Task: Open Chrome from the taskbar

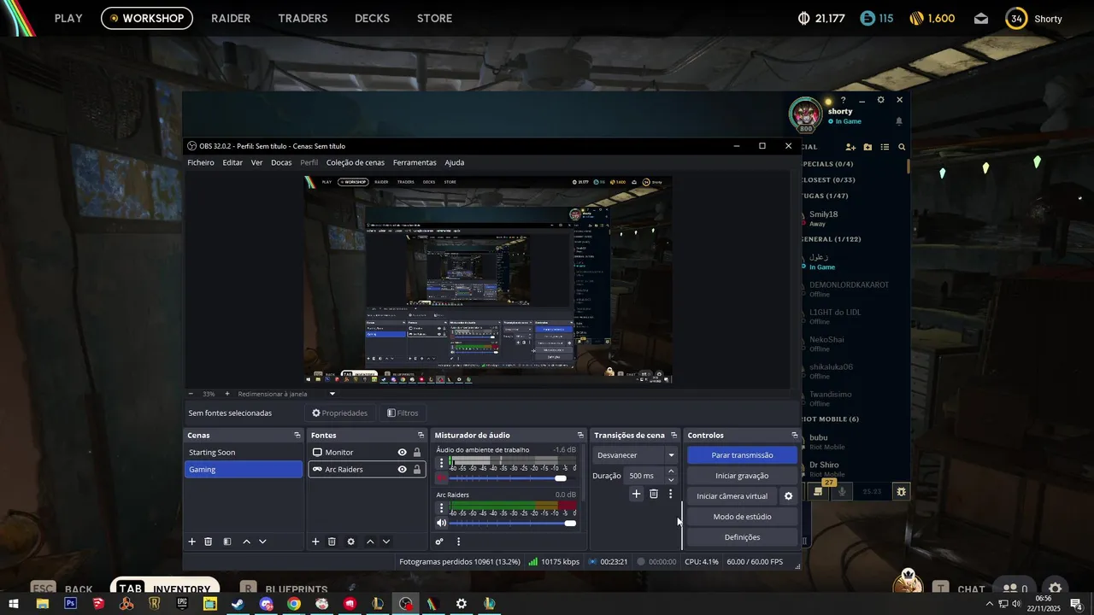Action: [x=294, y=604]
